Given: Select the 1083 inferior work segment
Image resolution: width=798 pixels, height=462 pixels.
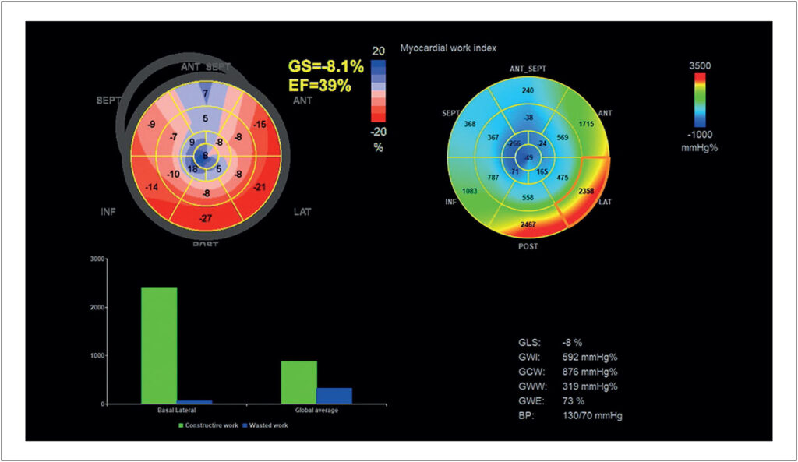Looking at the screenshot, I should point(470,192).
